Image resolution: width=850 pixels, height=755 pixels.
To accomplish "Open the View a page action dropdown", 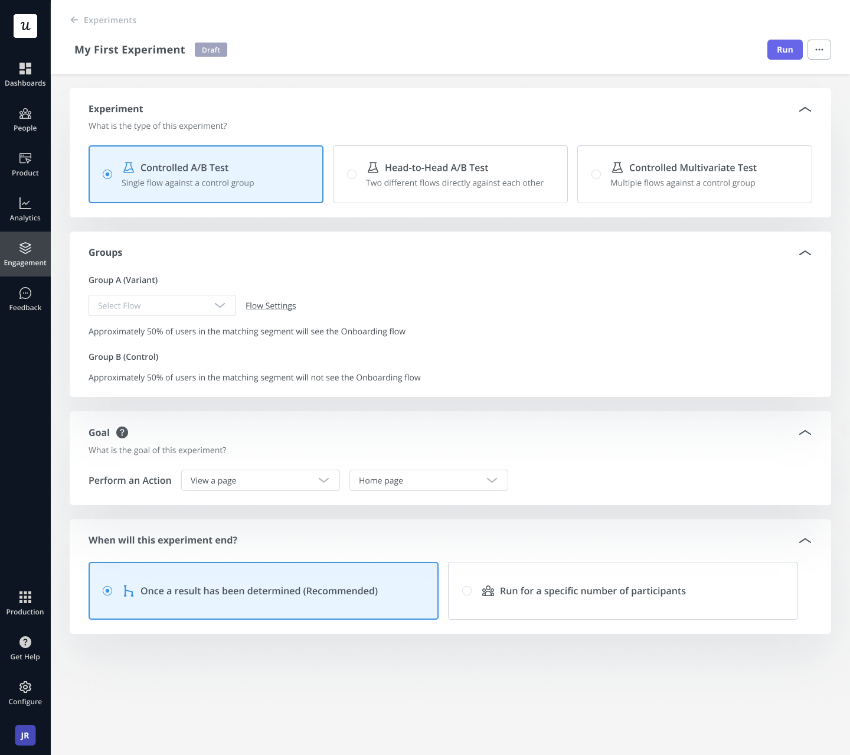I will [260, 480].
